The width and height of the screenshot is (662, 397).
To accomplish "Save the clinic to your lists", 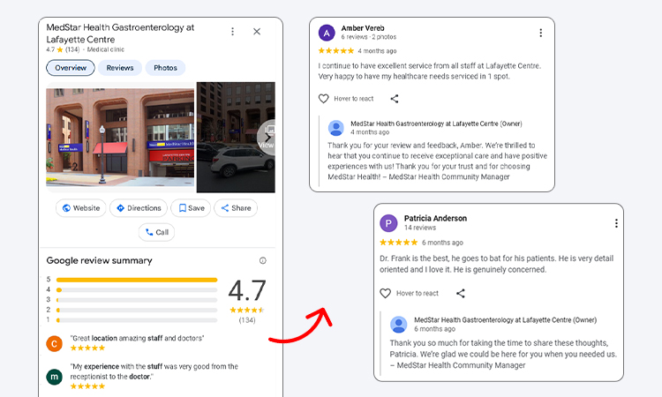I will point(191,208).
